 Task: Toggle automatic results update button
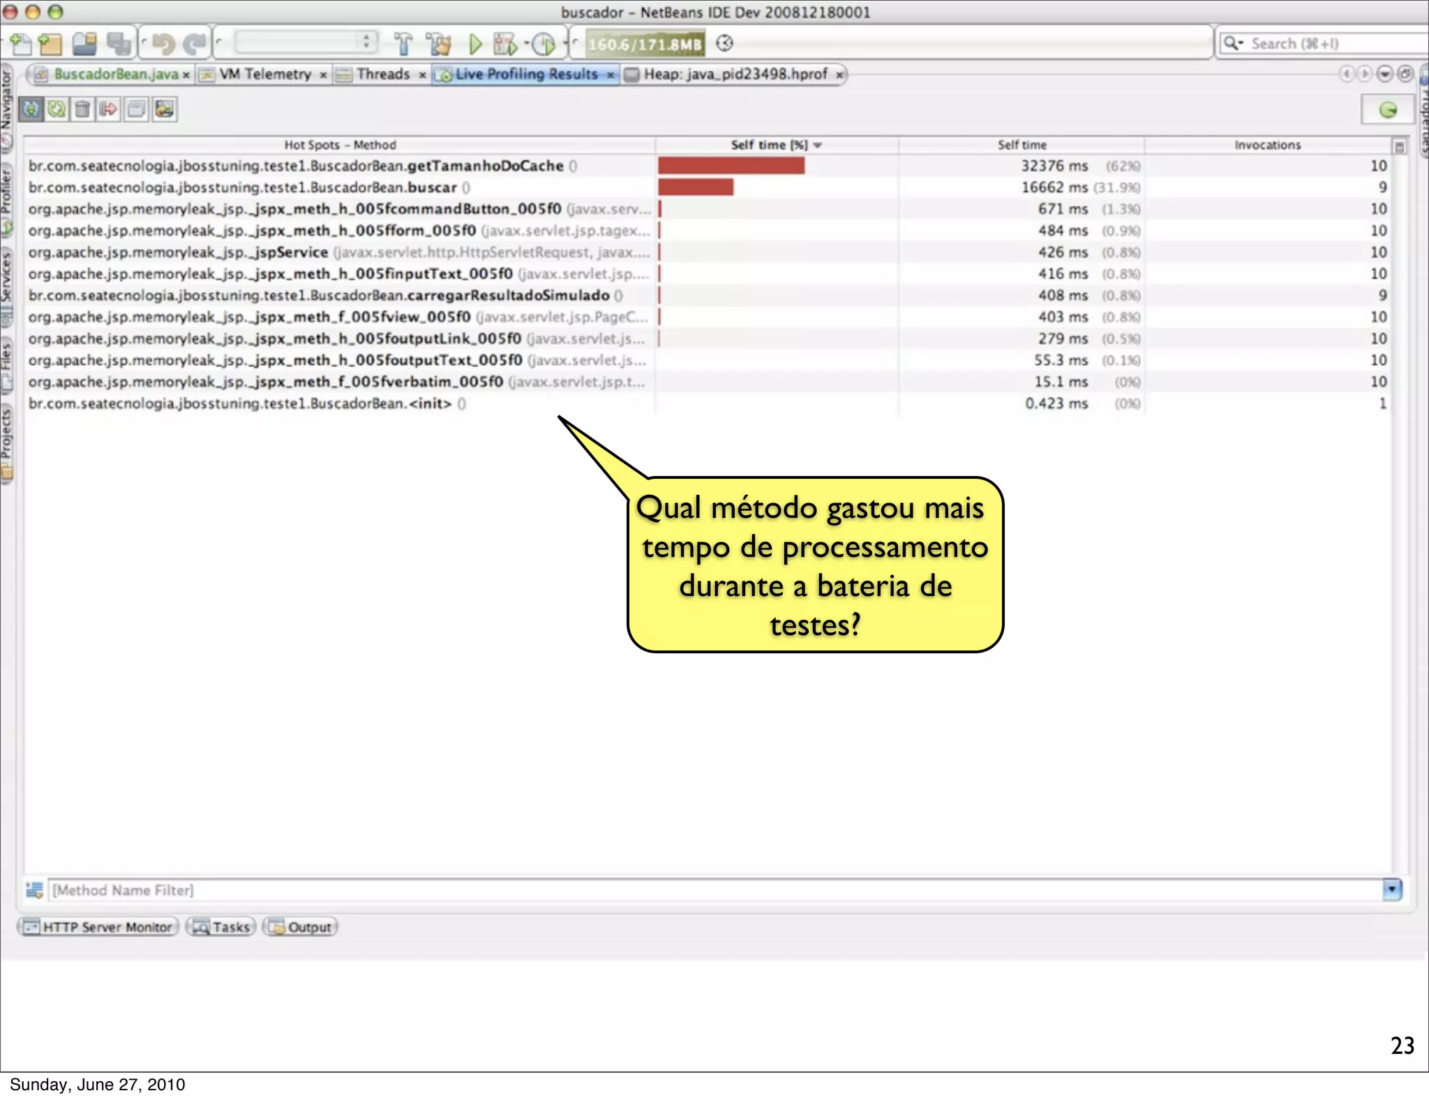tap(31, 110)
